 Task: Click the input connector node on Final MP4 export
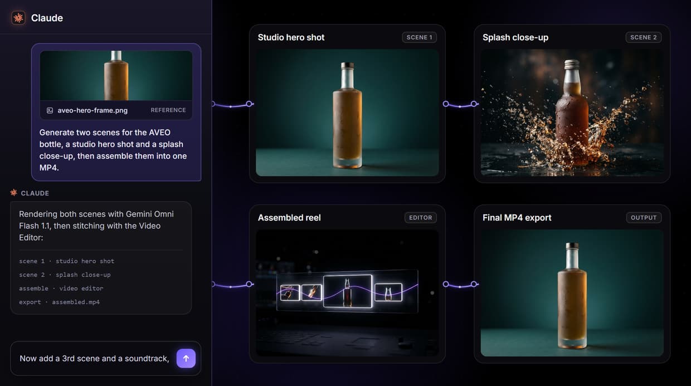pos(474,284)
